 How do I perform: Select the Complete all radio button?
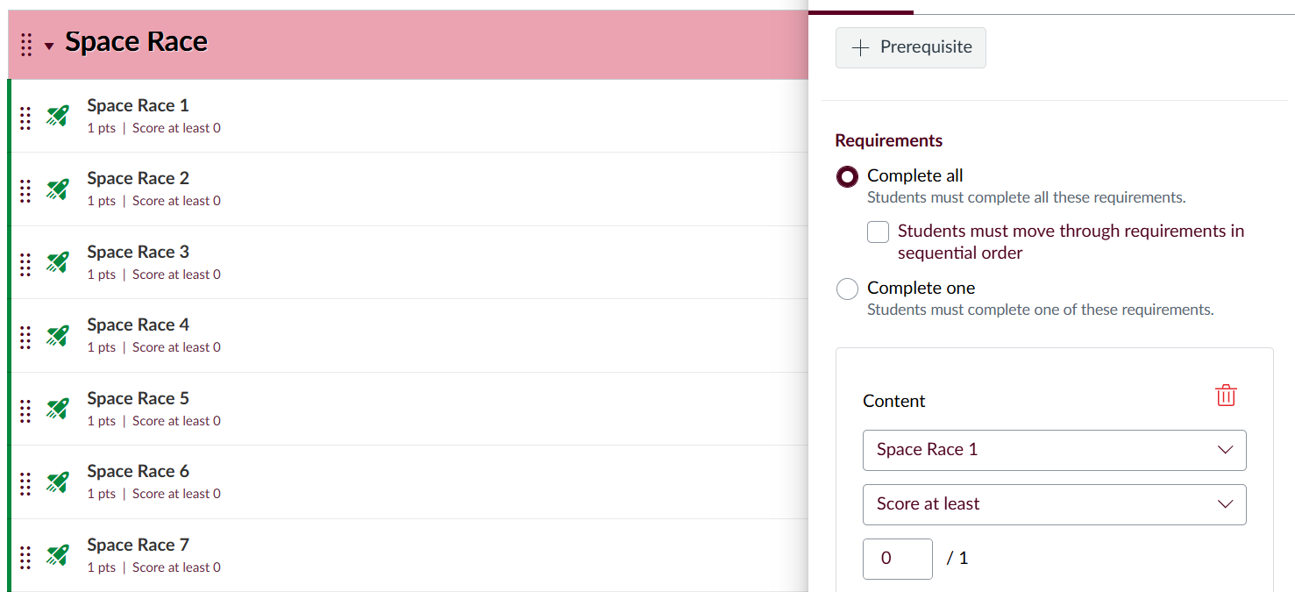[x=847, y=177]
